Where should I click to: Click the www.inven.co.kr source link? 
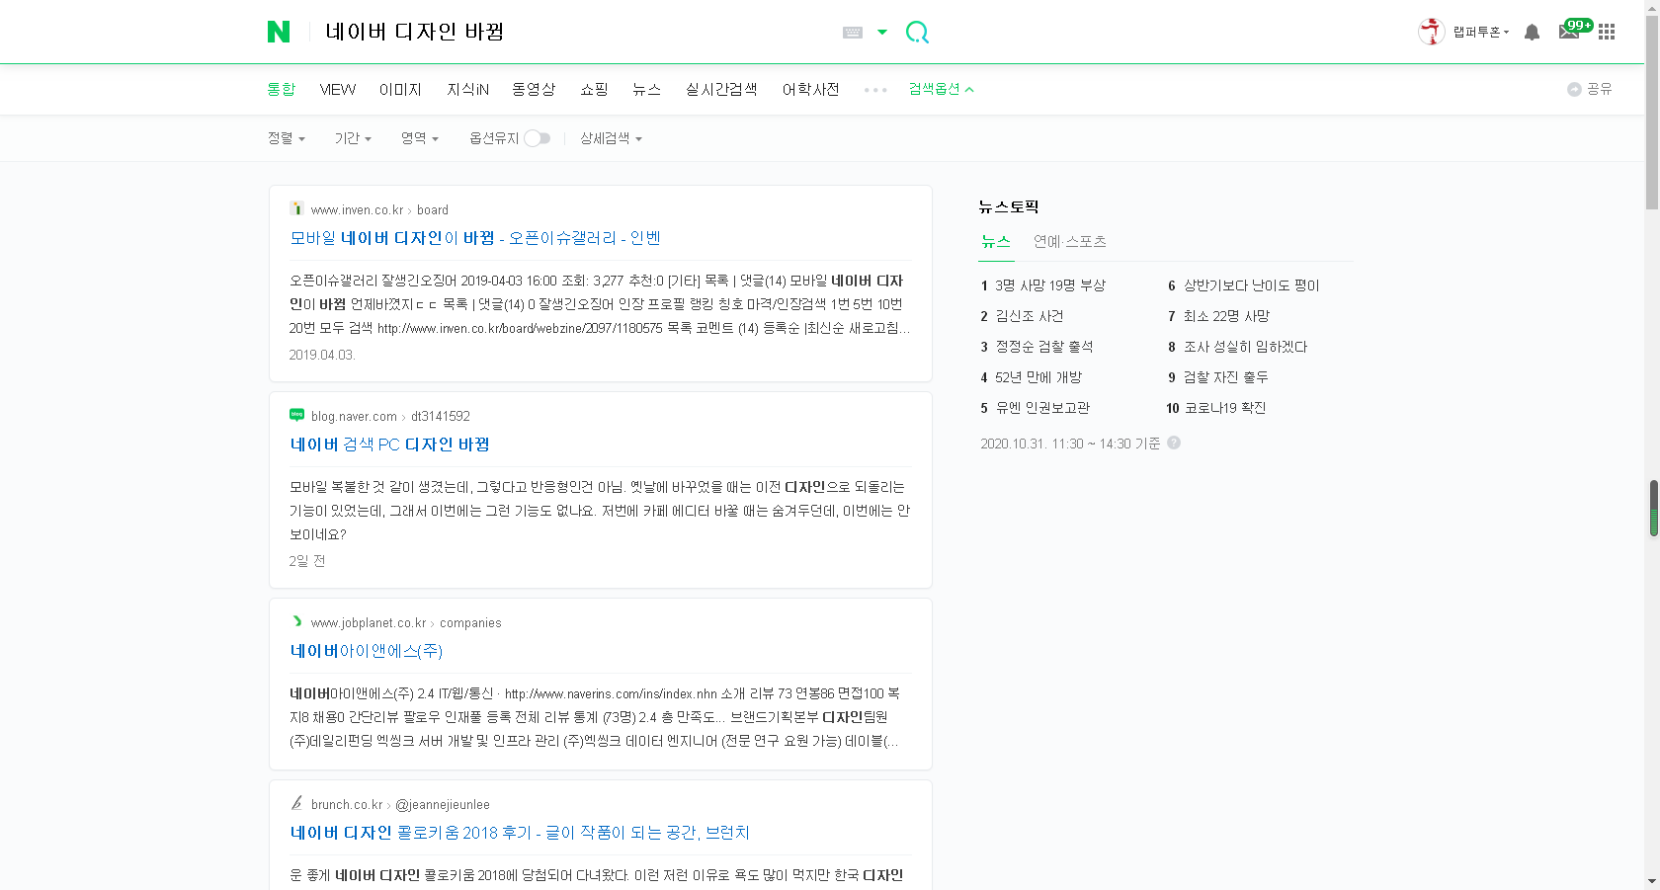(357, 209)
